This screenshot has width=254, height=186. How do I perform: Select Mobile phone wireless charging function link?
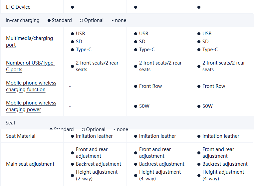[x=31, y=86]
